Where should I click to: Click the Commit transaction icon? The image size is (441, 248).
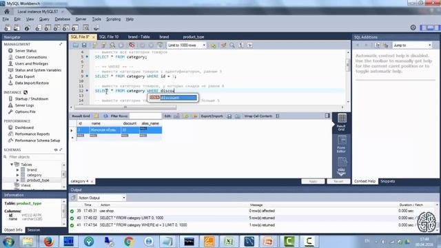[x=143, y=45]
